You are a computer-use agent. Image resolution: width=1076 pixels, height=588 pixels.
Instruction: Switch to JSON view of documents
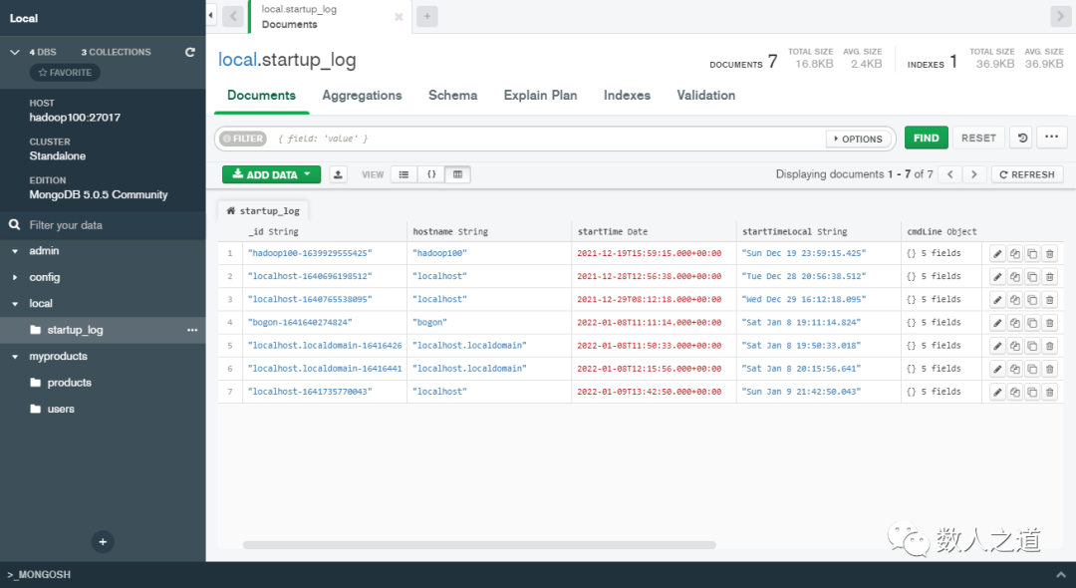[430, 173]
